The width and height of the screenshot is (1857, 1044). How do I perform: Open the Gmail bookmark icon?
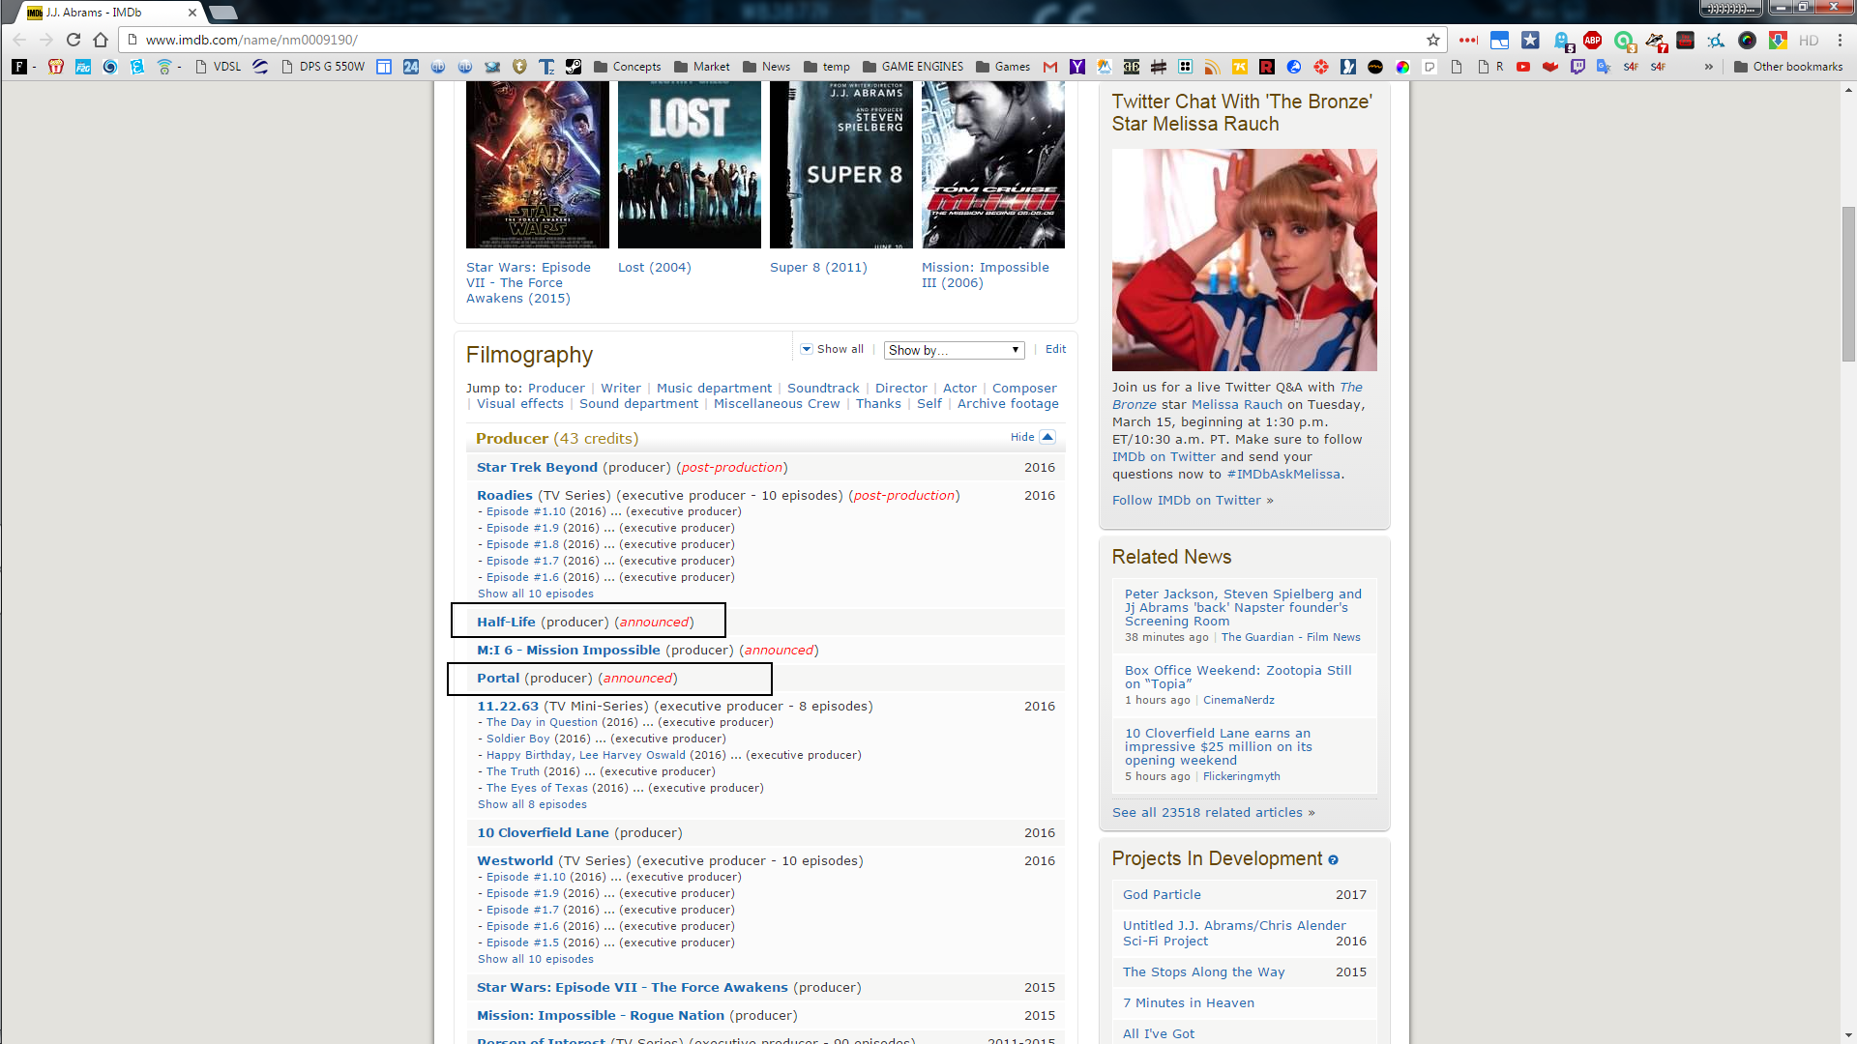(1050, 67)
